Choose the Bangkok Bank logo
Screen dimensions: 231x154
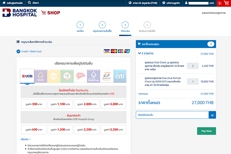point(94,76)
